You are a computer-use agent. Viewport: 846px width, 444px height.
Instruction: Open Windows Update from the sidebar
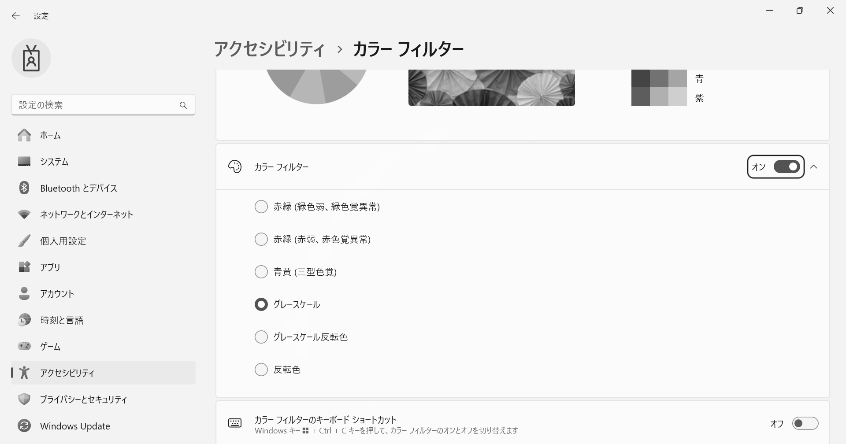(x=75, y=425)
